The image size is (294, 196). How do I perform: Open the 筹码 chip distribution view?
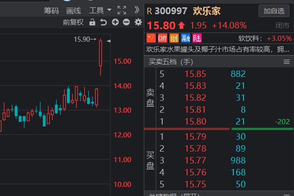51,11
